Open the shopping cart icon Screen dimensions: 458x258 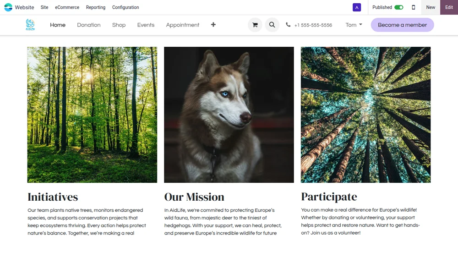click(x=255, y=25)
